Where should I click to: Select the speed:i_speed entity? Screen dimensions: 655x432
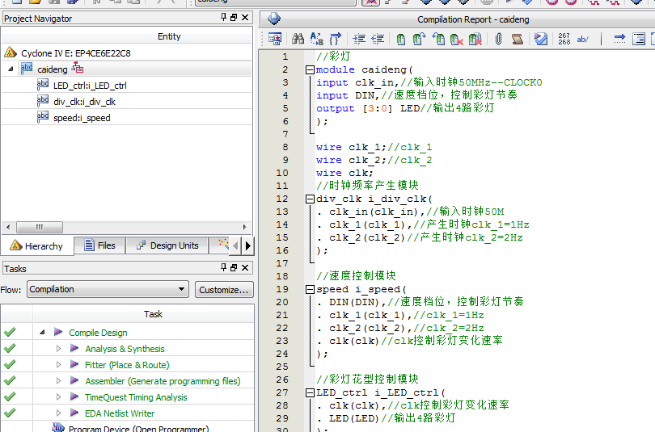click(x=81, y=118)
